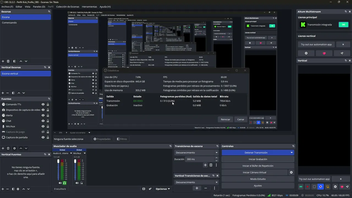The width and height of the screenshot is (352, 198).
Task: Expand Vertical transition Desvanecimiento dropdown
Action: (x=196, y=182)
